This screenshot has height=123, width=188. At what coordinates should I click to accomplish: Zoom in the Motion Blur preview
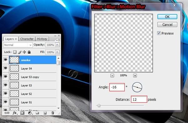135,76
